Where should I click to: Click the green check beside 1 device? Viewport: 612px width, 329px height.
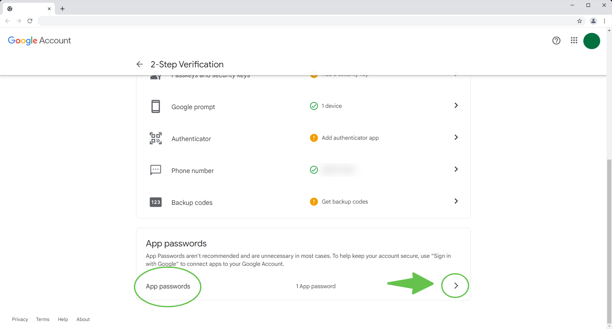tap(314, 106)
